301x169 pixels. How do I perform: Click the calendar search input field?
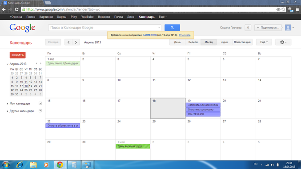pos(105,28)
